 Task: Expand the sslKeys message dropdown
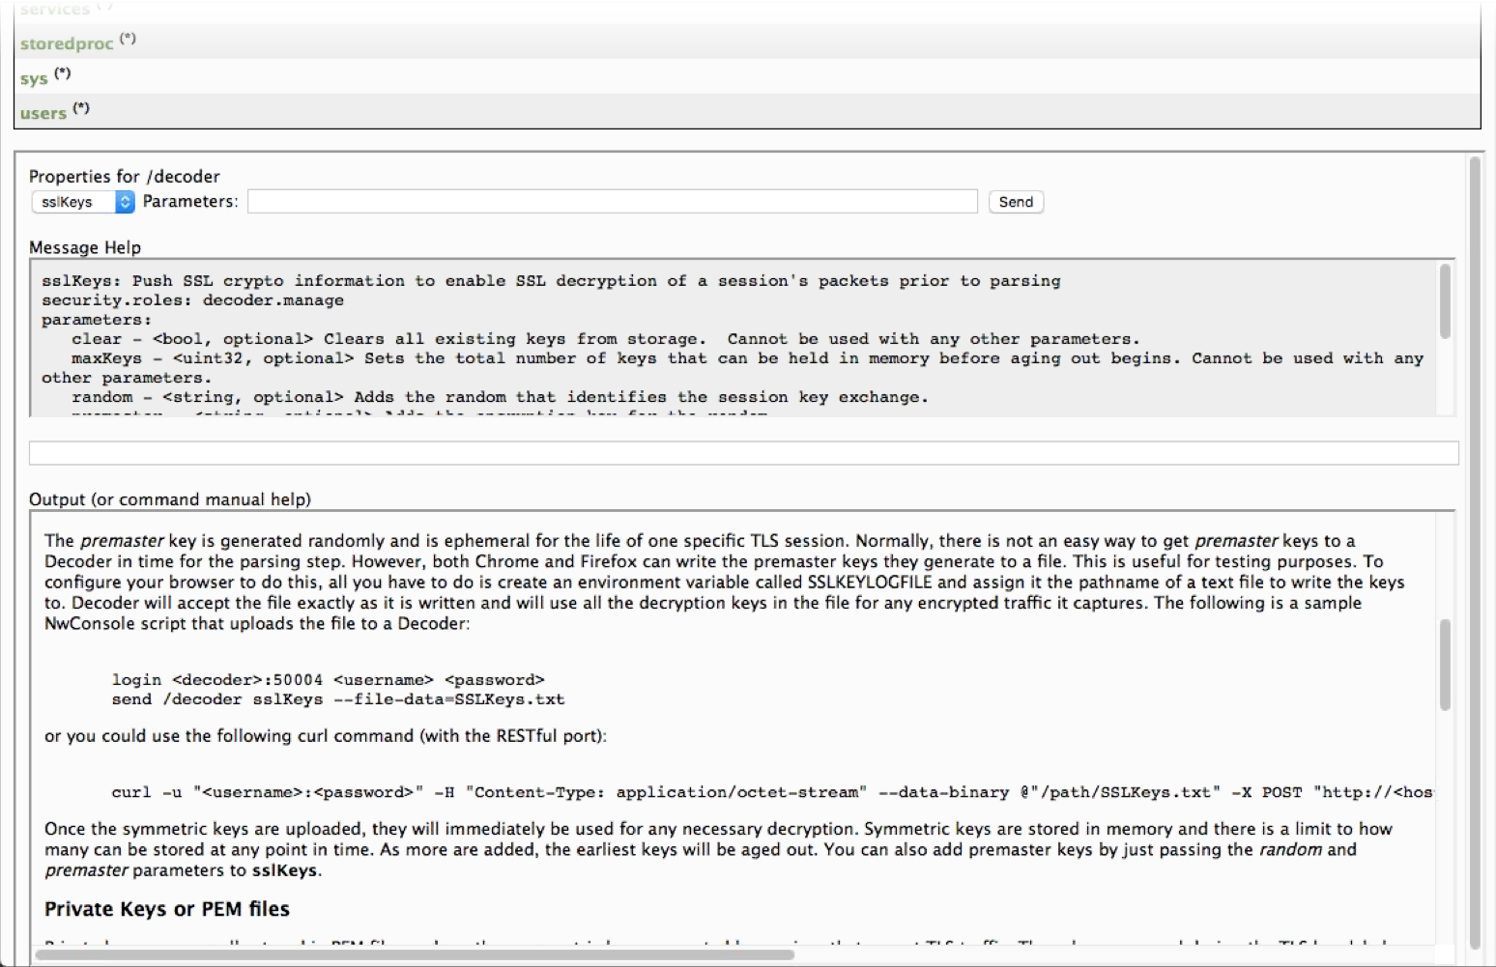[x=83, y=202]
